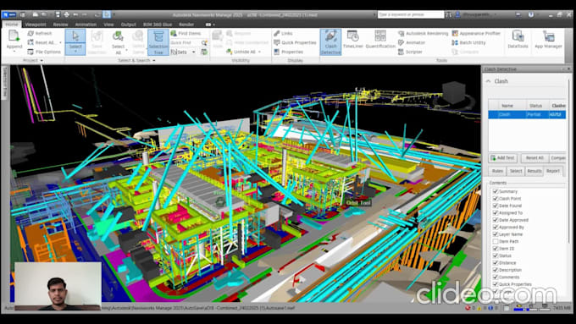Click the Reset All icon

pos(30,42)
